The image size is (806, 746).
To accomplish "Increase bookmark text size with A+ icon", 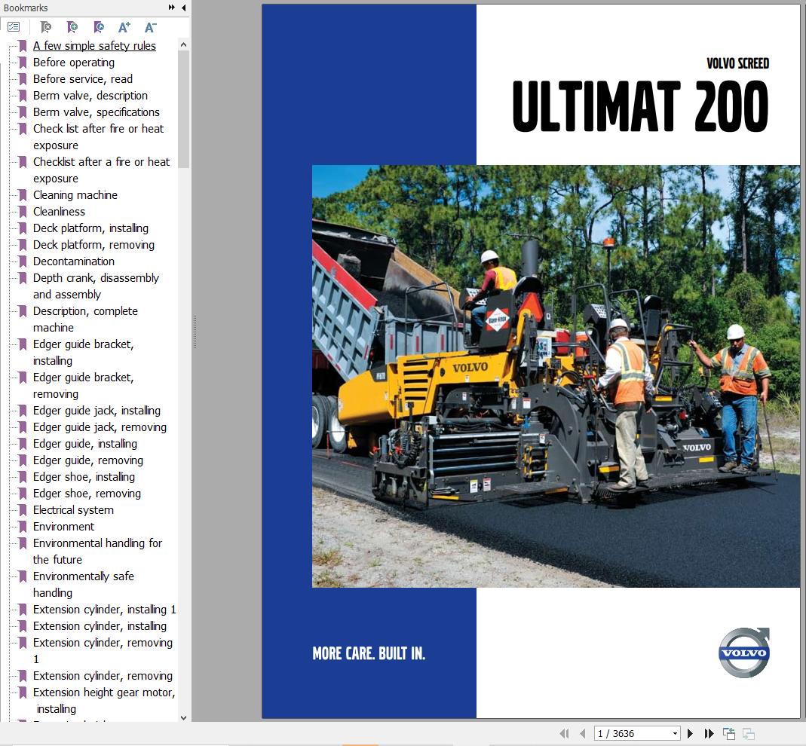I will click(124, 27).
